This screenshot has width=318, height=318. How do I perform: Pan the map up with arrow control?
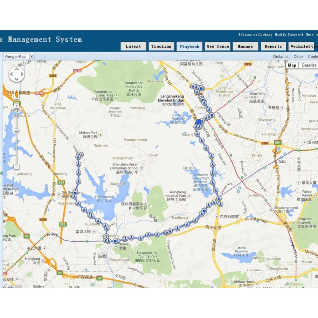pyautogui.click(x=17, y=69)
